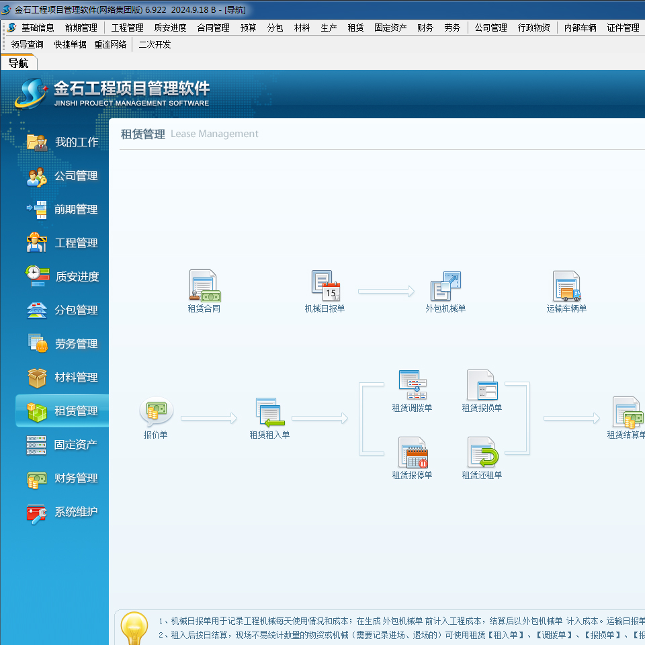Viewport: 645px width, 645px height.
Task: Switch to the 导航 tab
Action: click(18, 63)
